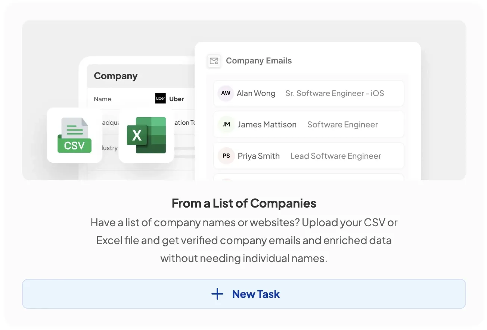Screen dimensions: 487x330
Task: Click the Priya Smith contact row
Action: [308, 156]
